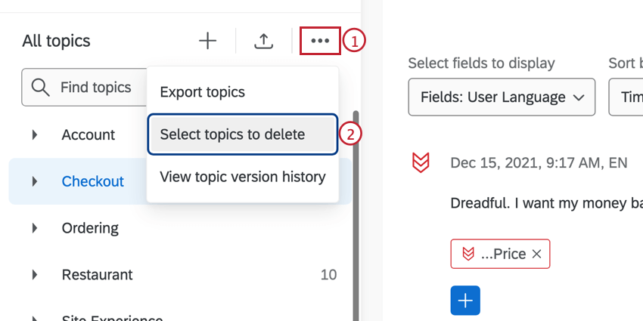Open the three-dot more options menu
643x321 pixels.
[x=320, y=41]
